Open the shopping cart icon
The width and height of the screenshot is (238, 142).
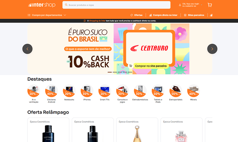click(210, 5)
